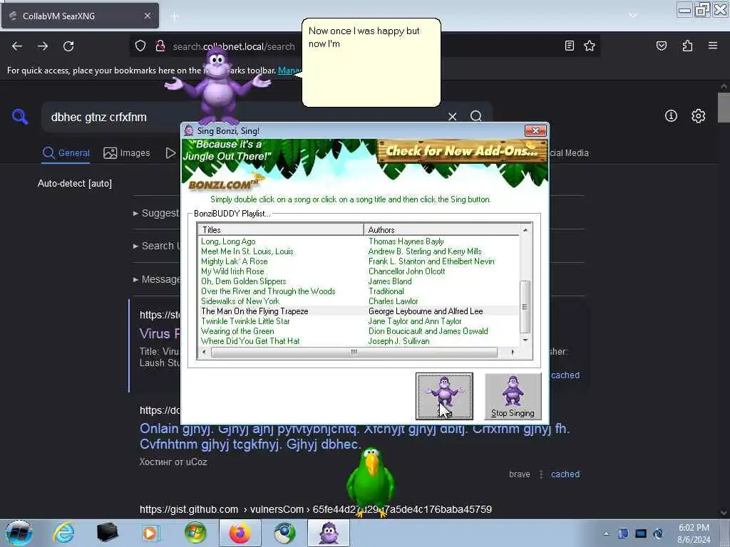The width and height of the screenshot is (730, 547).
Task: Sort playlist by the Authors column header
Action: coord(441,230)
